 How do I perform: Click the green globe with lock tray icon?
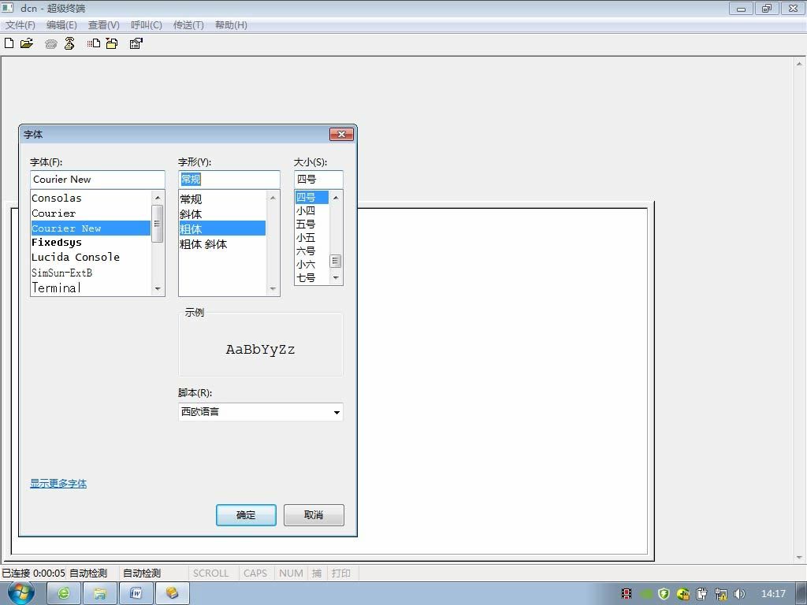tap(683, 594)
